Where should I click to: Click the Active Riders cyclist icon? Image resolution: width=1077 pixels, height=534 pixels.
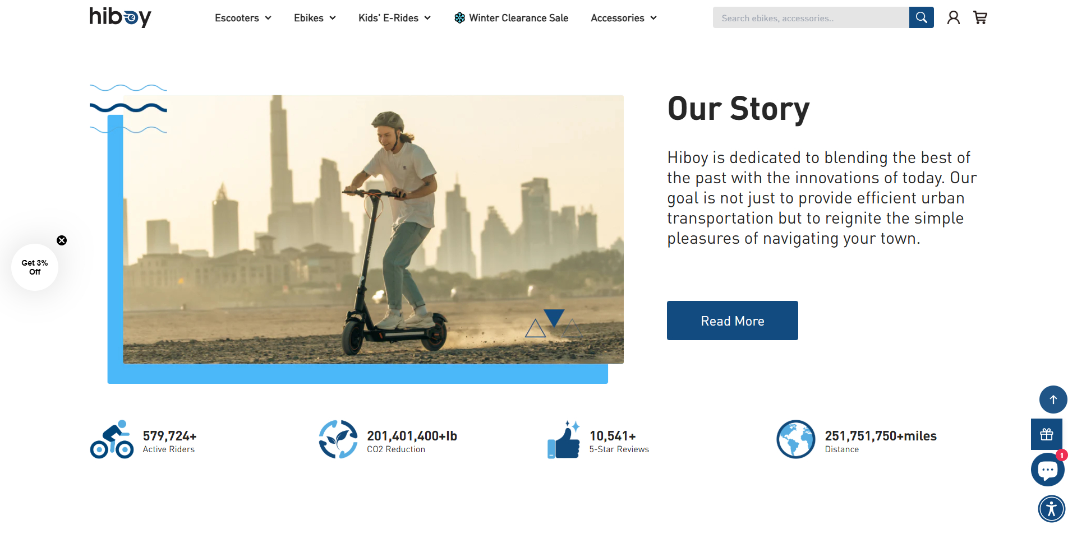[x=112, y=440]
